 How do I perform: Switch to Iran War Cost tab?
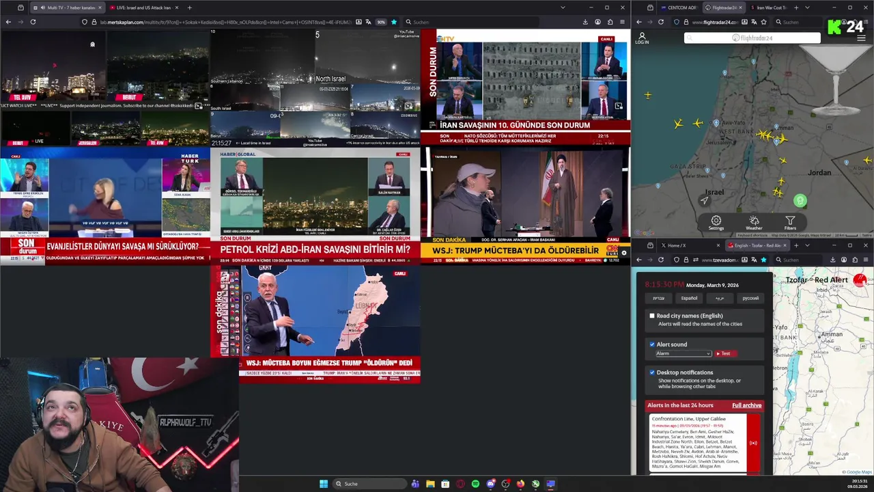click(x=772, y=8)
